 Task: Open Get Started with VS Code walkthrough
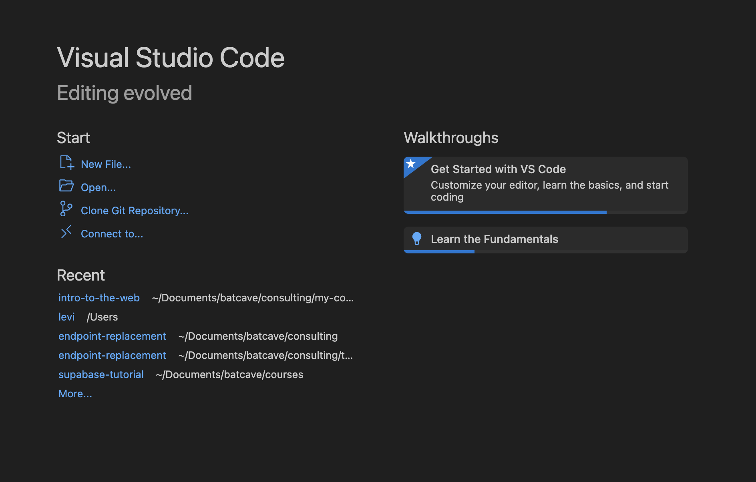(546, 185)
